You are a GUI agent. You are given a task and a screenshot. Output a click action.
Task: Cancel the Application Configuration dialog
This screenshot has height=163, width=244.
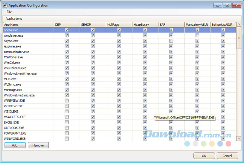point(227,156)
